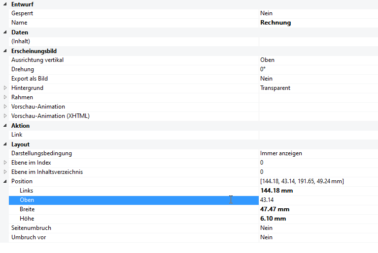The height and width of the screenshot is (253, 378).
Task: Collapse the Position property group
Action: 5,181
